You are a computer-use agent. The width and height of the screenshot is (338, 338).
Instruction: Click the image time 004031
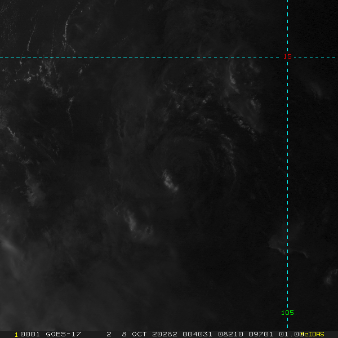[198, 334]
